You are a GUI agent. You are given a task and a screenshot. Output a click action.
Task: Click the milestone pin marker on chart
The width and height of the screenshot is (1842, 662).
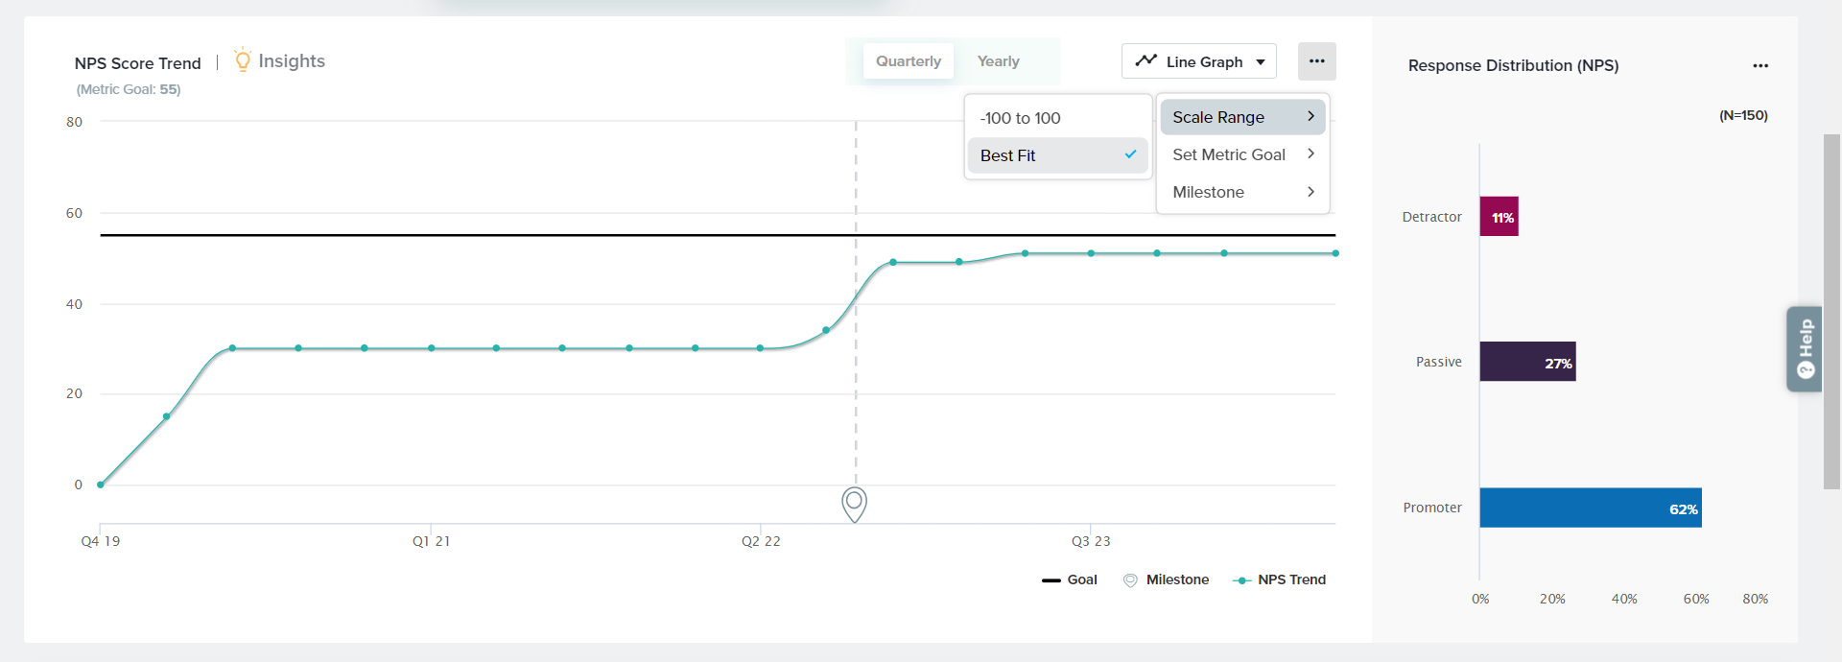pyautogui.click(x=854, y=503)
